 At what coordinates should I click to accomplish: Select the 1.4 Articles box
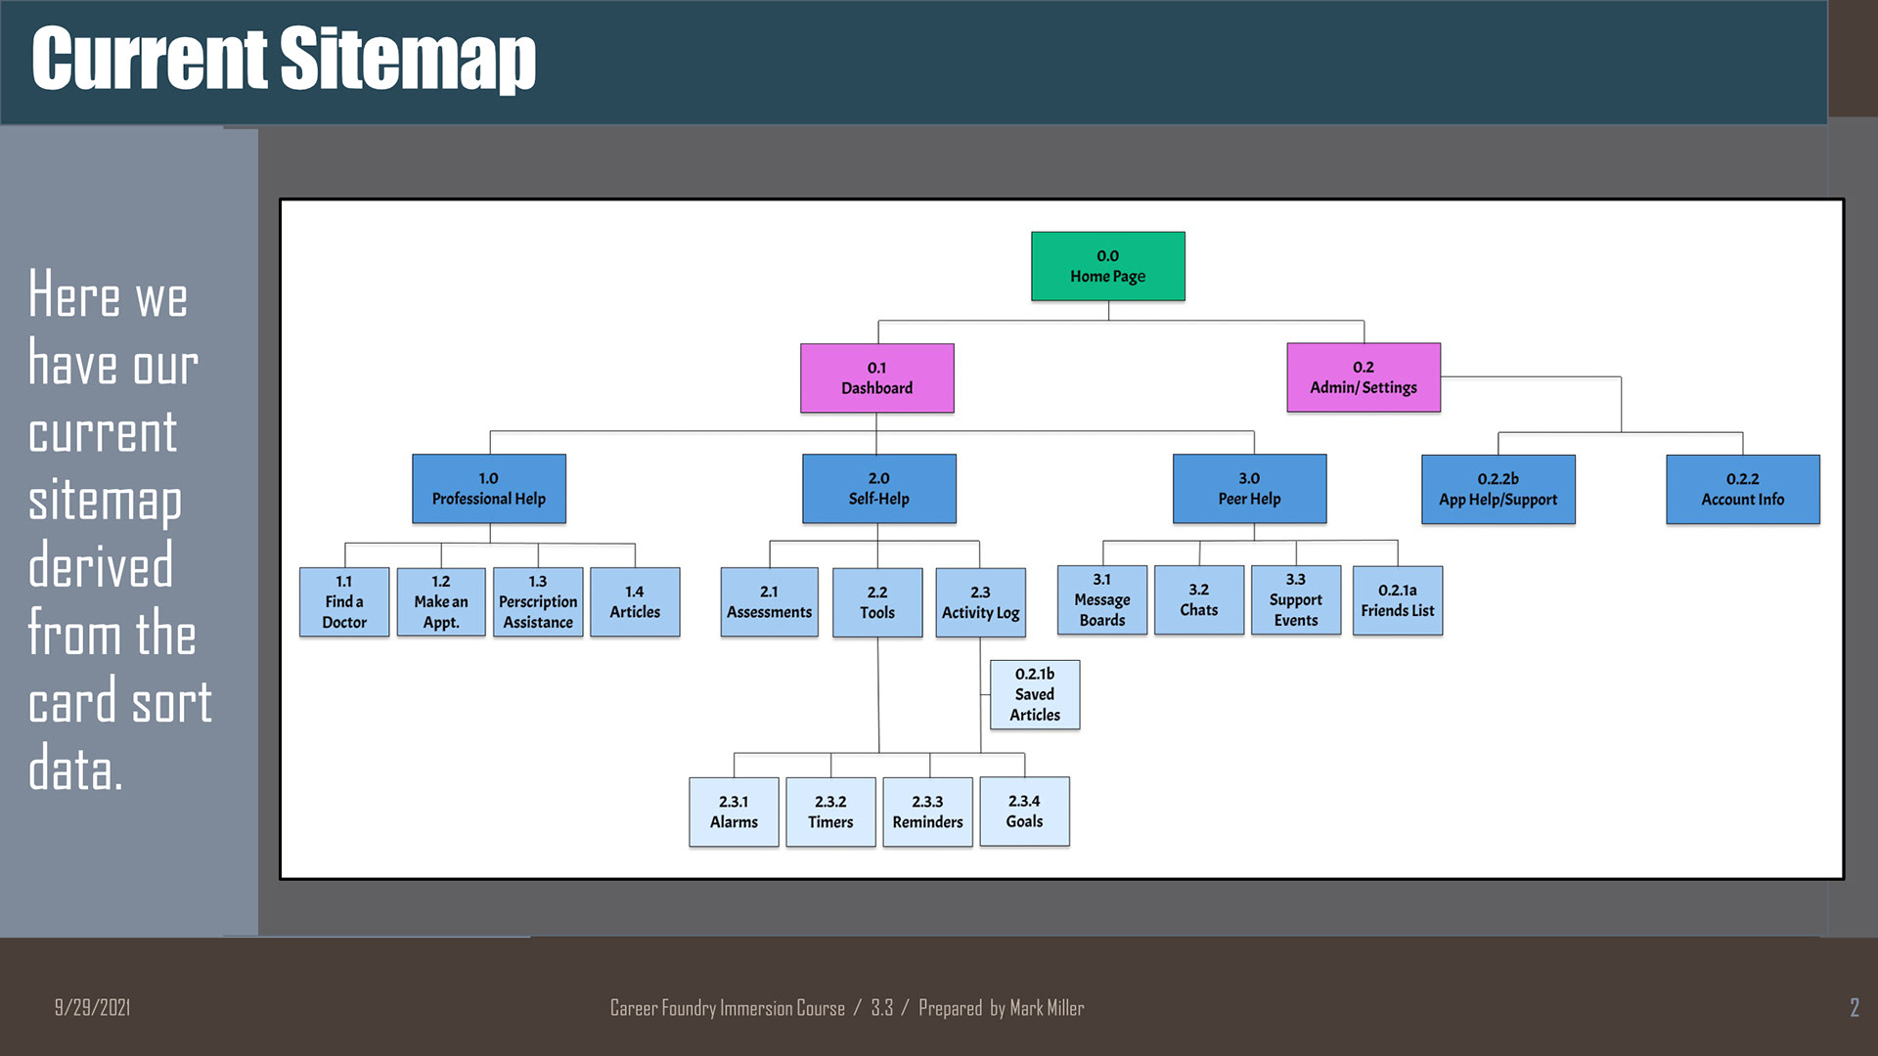coord(635,602)
